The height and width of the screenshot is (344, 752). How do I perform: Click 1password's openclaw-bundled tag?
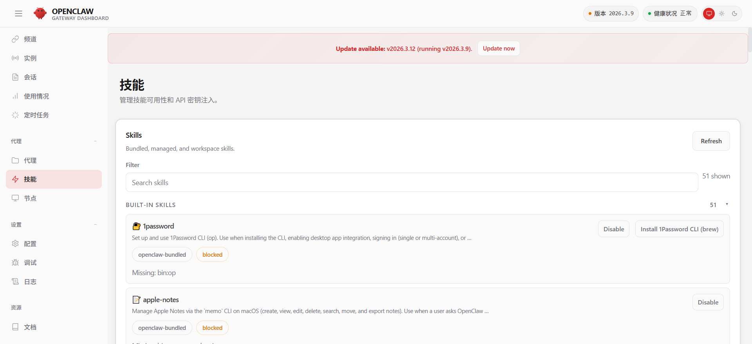[162, 254]
